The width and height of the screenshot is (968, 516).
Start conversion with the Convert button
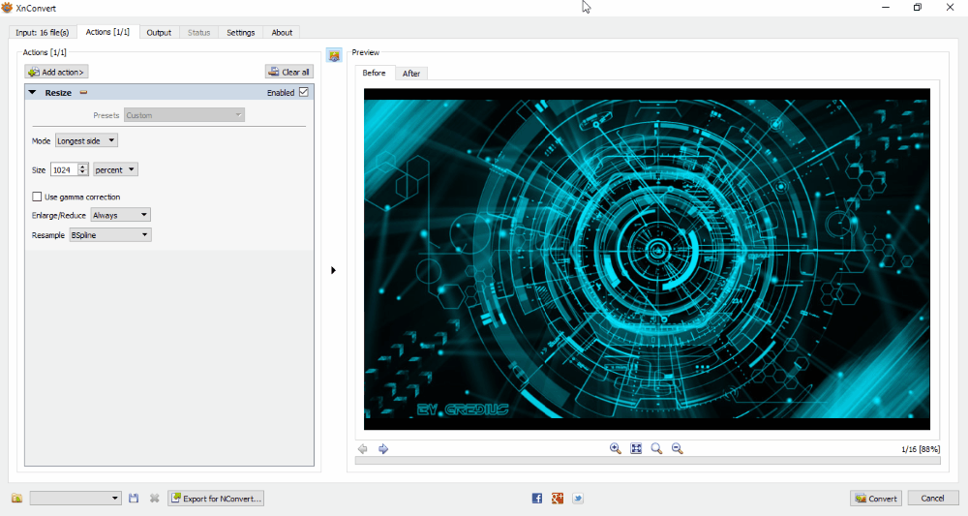(x=876, y=499)
